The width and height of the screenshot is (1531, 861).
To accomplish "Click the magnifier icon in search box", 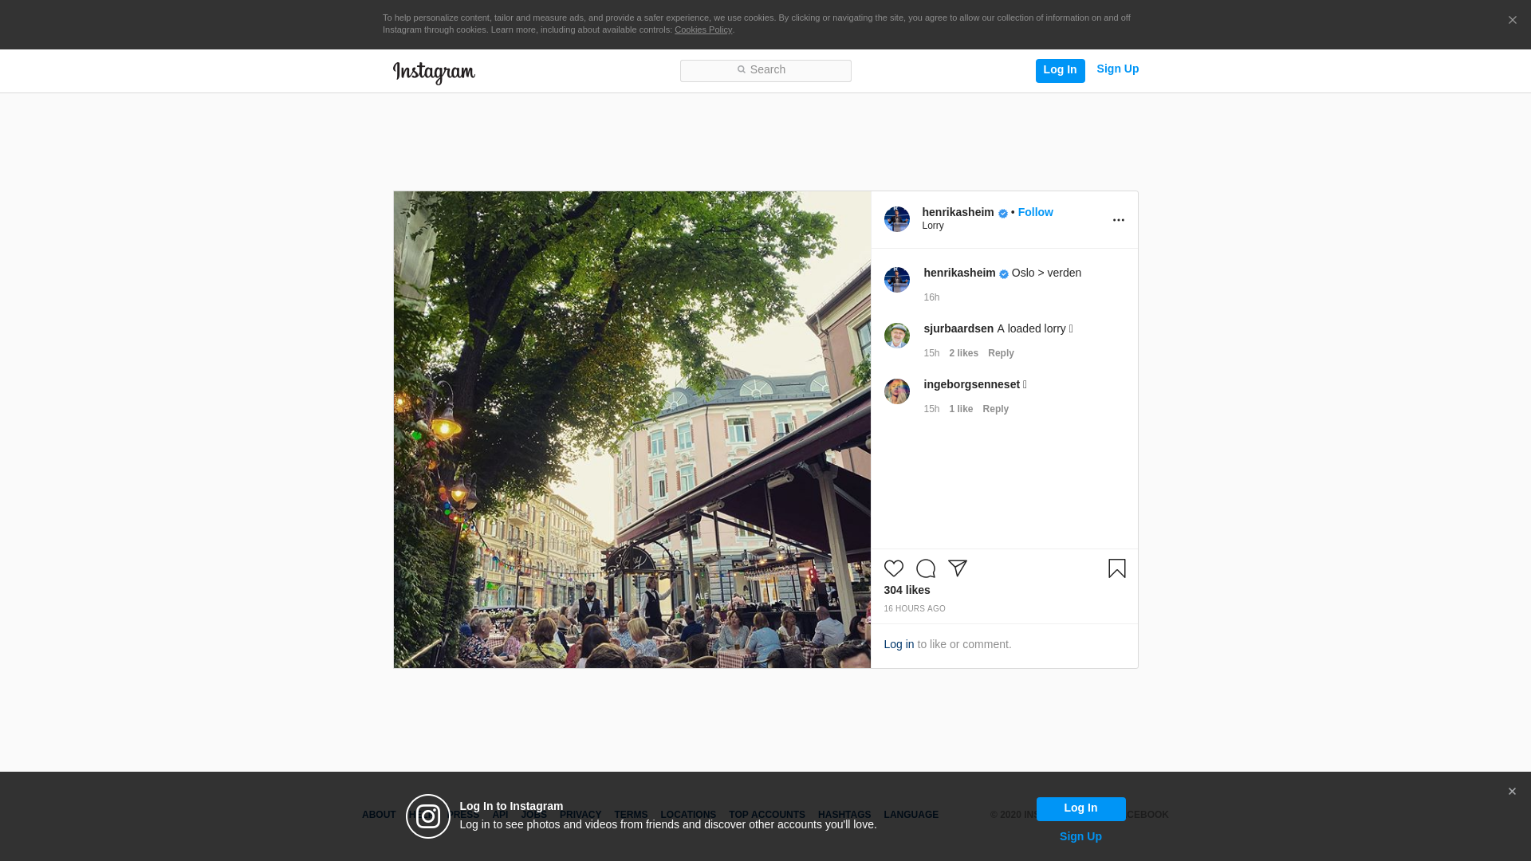I will point(741,70).
